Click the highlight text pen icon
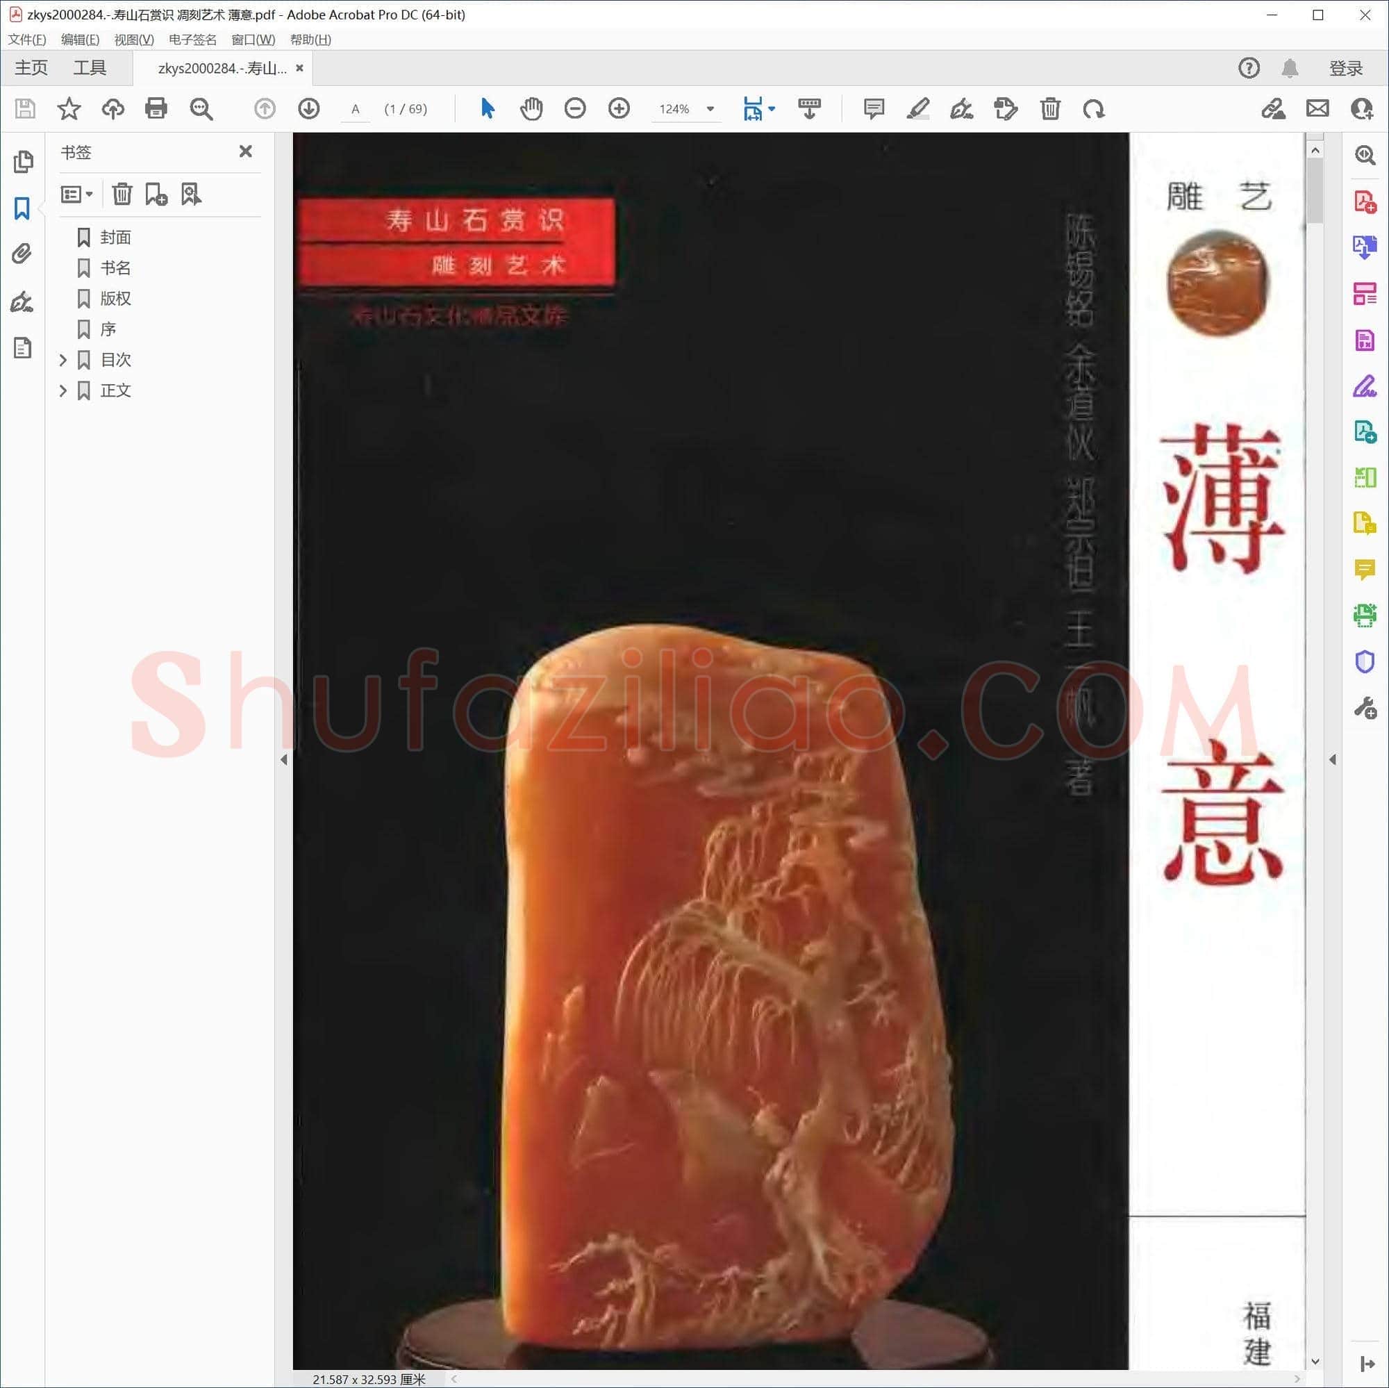The height and width of the screenshot is (1388, 1389). click(917, 108)
